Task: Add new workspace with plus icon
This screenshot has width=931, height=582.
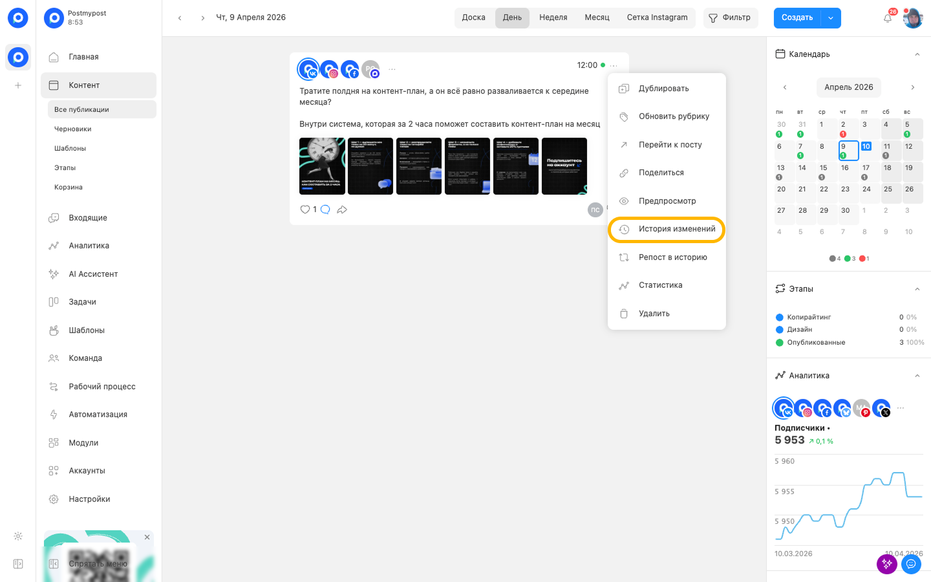Action: coord(18,85)
